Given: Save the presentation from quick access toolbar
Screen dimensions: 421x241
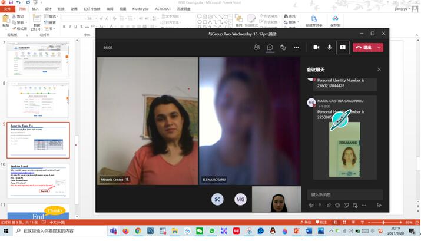Looking at the screenshot, I should [11, 2].
